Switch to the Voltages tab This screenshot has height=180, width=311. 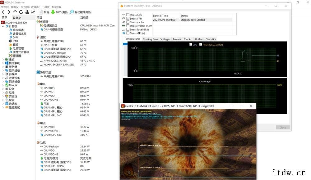click(x=165, y=39)
